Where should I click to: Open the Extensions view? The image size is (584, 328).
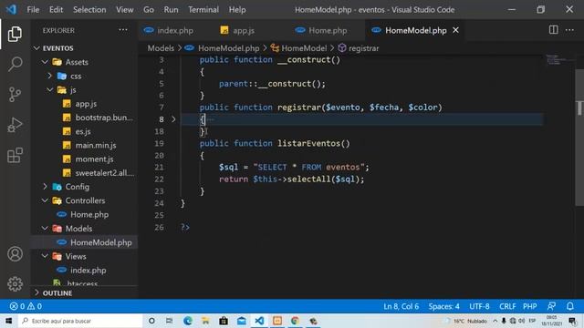(x=15, y=155)
